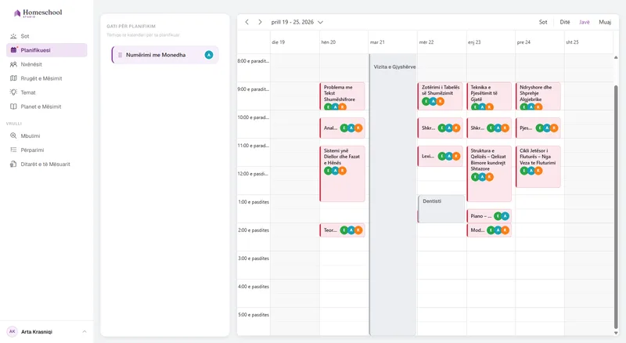Select the die 19 day header
Viewport: 626px width, 343px height.
295,42
